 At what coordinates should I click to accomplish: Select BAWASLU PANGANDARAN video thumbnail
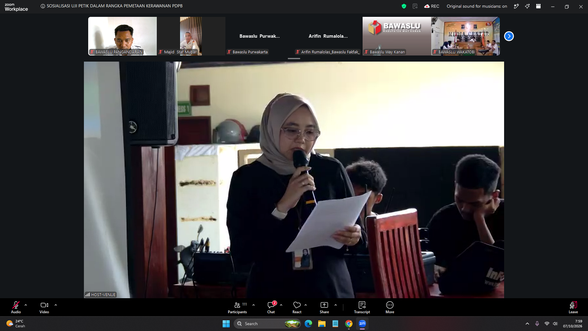[123, 36]
